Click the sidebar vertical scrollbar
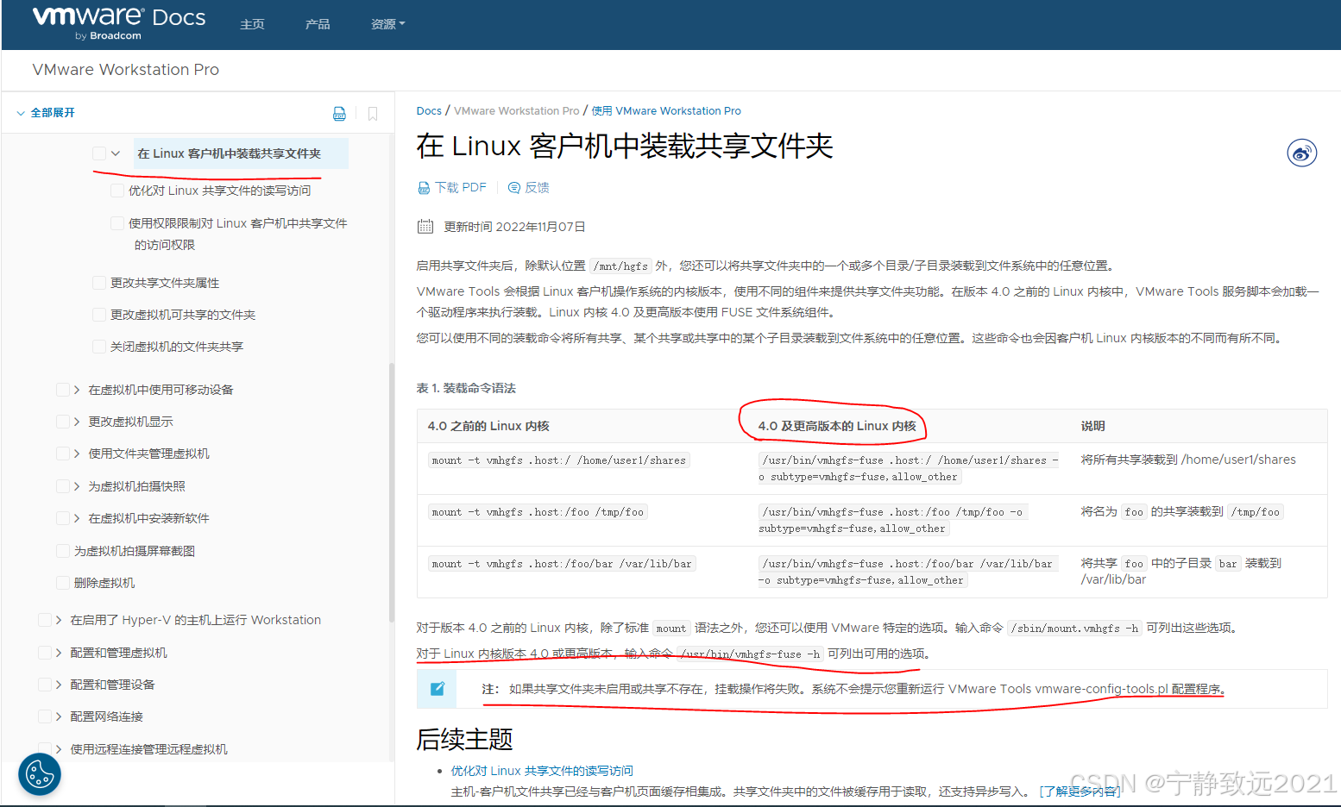Image resolution: width=1341 pixels, height=807 pixels. (x=392, y=491)
